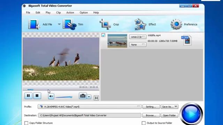Image resolution: width=223 pixels, height=125 pixels.
Task: Adjust the volume slider
Action: pos(64,97)
